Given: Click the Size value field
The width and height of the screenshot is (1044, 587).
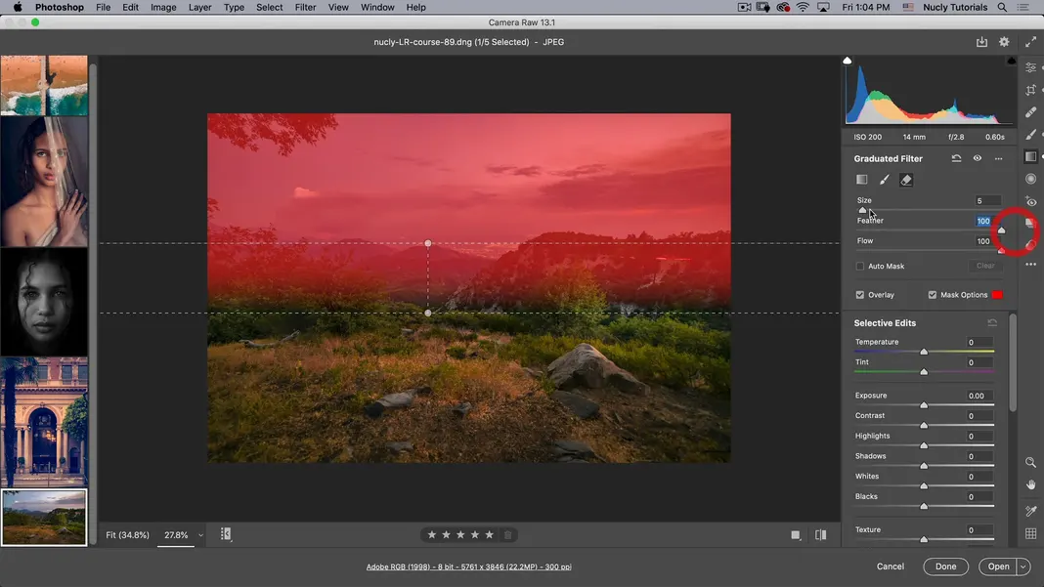Looking at the screenshot, I should pos(988,201).
